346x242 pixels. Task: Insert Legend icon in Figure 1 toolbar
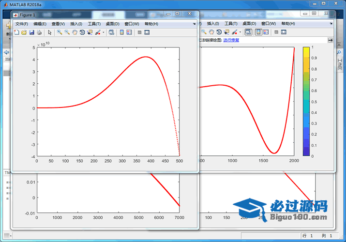click(129, 32)
